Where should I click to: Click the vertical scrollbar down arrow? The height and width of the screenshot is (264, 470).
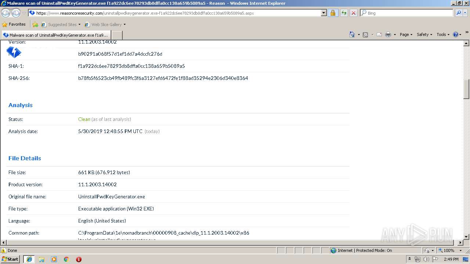pyautogui.click(x=466, y=236)
